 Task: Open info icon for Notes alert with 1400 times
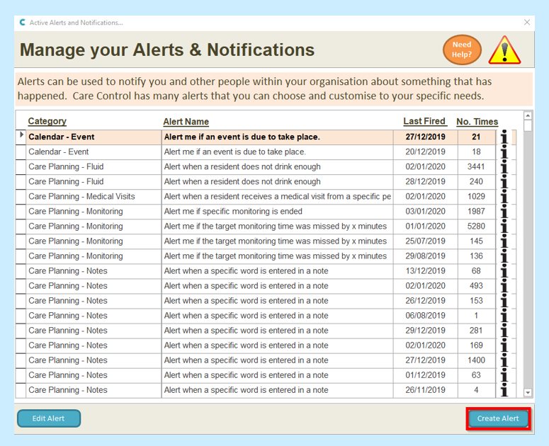click(x=504, y=360)
